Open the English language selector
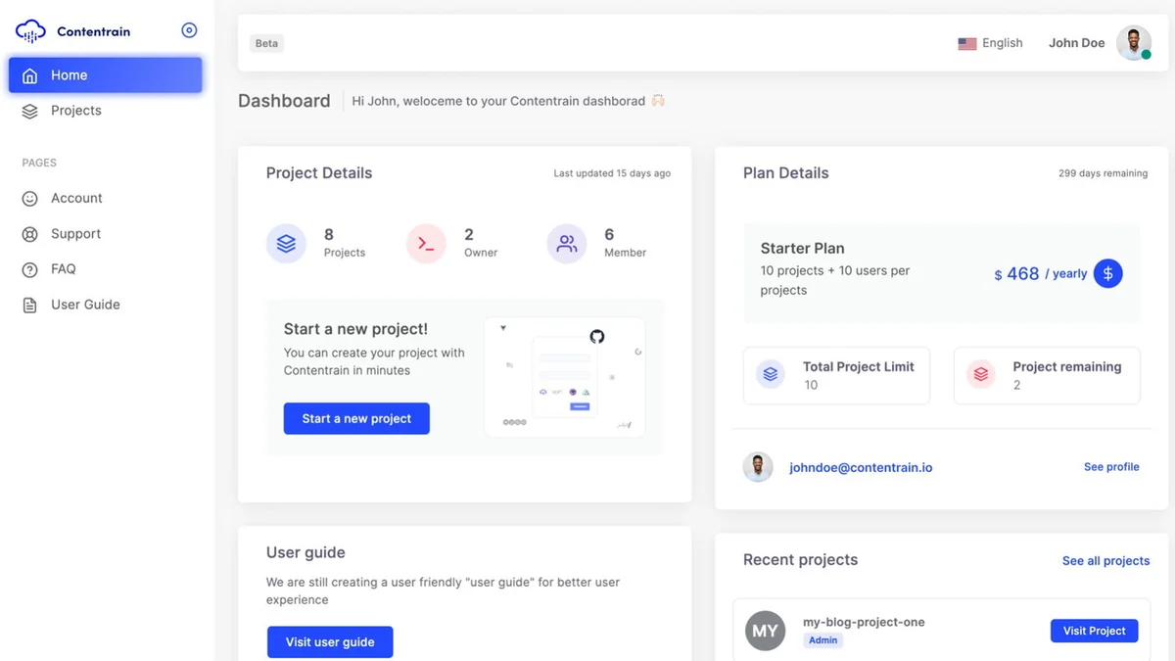The width and height of the screenshot is (1175, 661). point(989,42)
